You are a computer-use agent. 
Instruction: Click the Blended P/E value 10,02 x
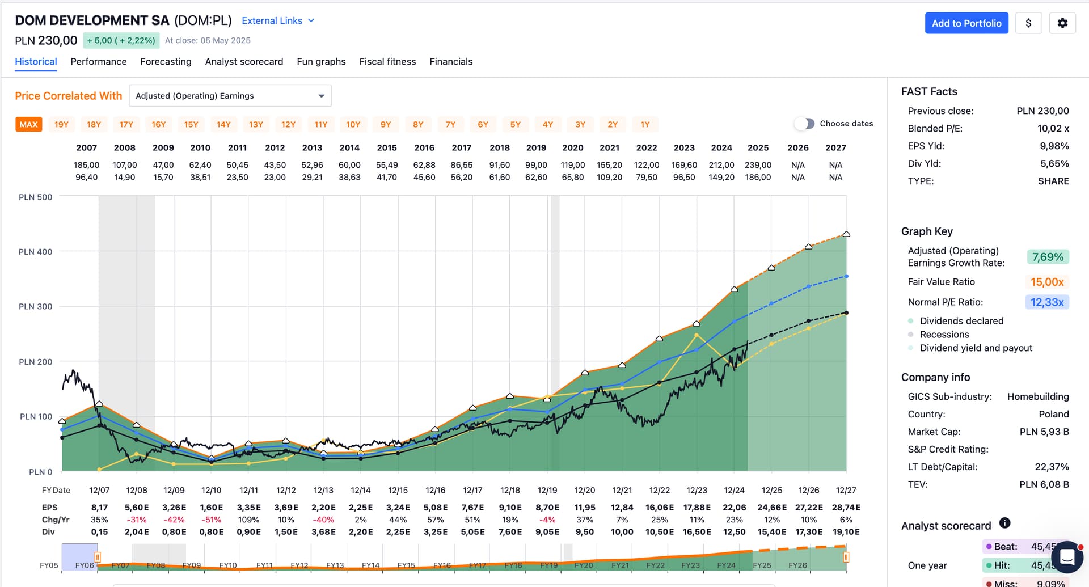pos(1053,129)
